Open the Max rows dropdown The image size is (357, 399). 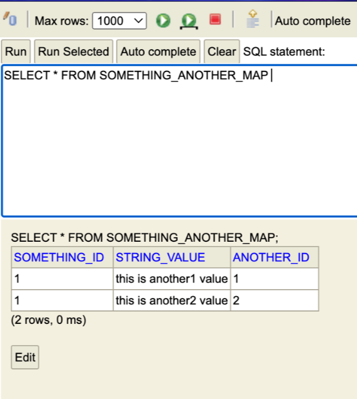pyautogui.click(x=119, y=21)
